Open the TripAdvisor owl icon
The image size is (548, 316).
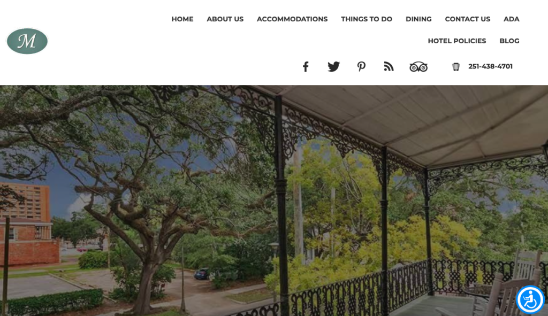(x=418, y=67)
